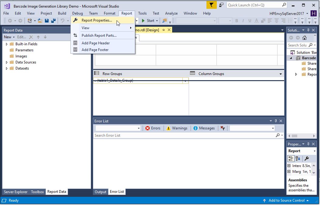Open the Column Groups dropdown arrow
The image size is (320, 205).
click(281, 74)
